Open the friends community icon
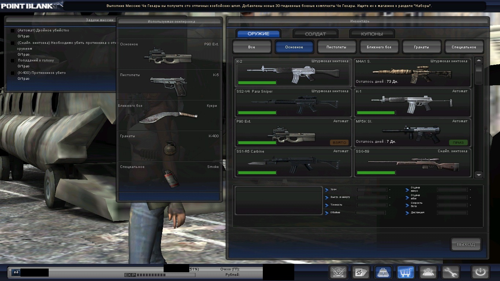This screenshot has height=281, width=500. [x=428, y=272]
